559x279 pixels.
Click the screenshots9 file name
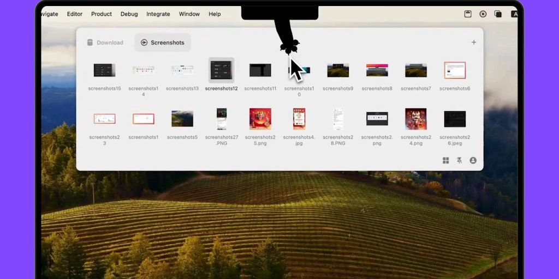point(338,89)
